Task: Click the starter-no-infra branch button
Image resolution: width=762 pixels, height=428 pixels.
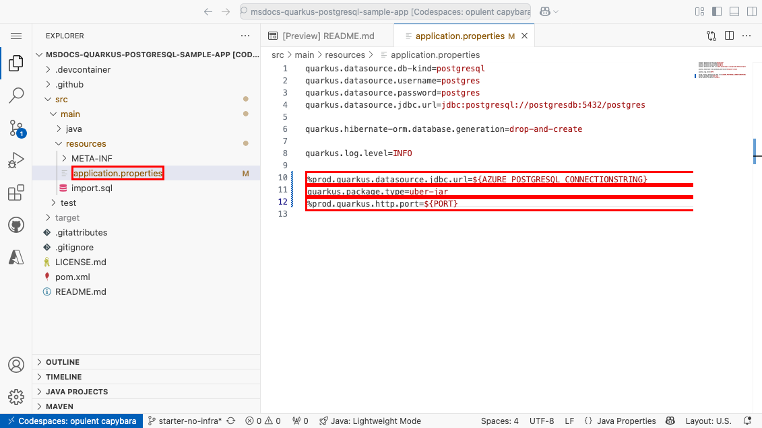Action: pos(185,421)
